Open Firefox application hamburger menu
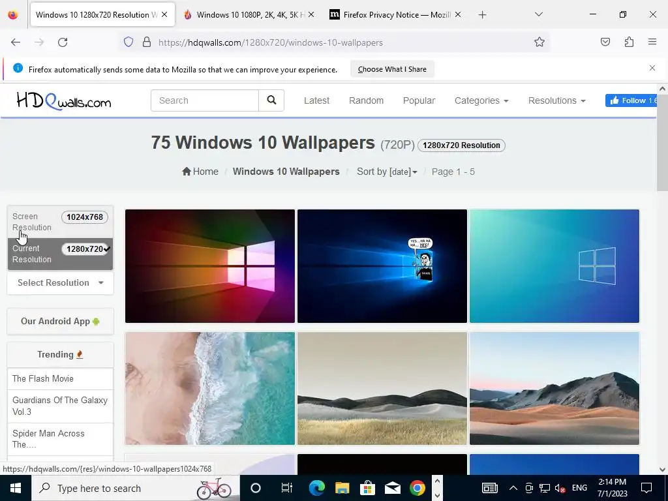Viewport: 668px width, 501px height. 652,42
